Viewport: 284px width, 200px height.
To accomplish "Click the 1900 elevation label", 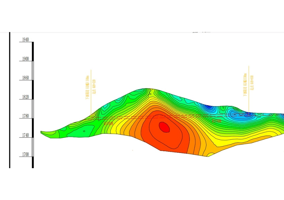I will point(25,59).
